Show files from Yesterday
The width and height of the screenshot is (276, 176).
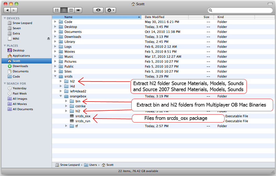point(20,88)
